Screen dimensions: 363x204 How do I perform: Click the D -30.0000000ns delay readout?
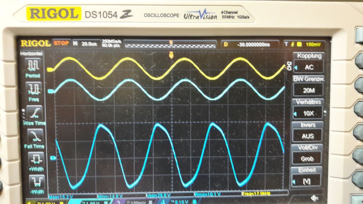(249, 44)
